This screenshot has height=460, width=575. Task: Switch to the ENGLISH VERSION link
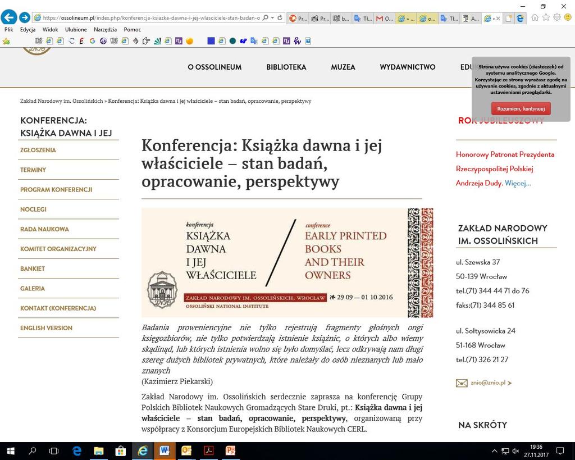46,329
